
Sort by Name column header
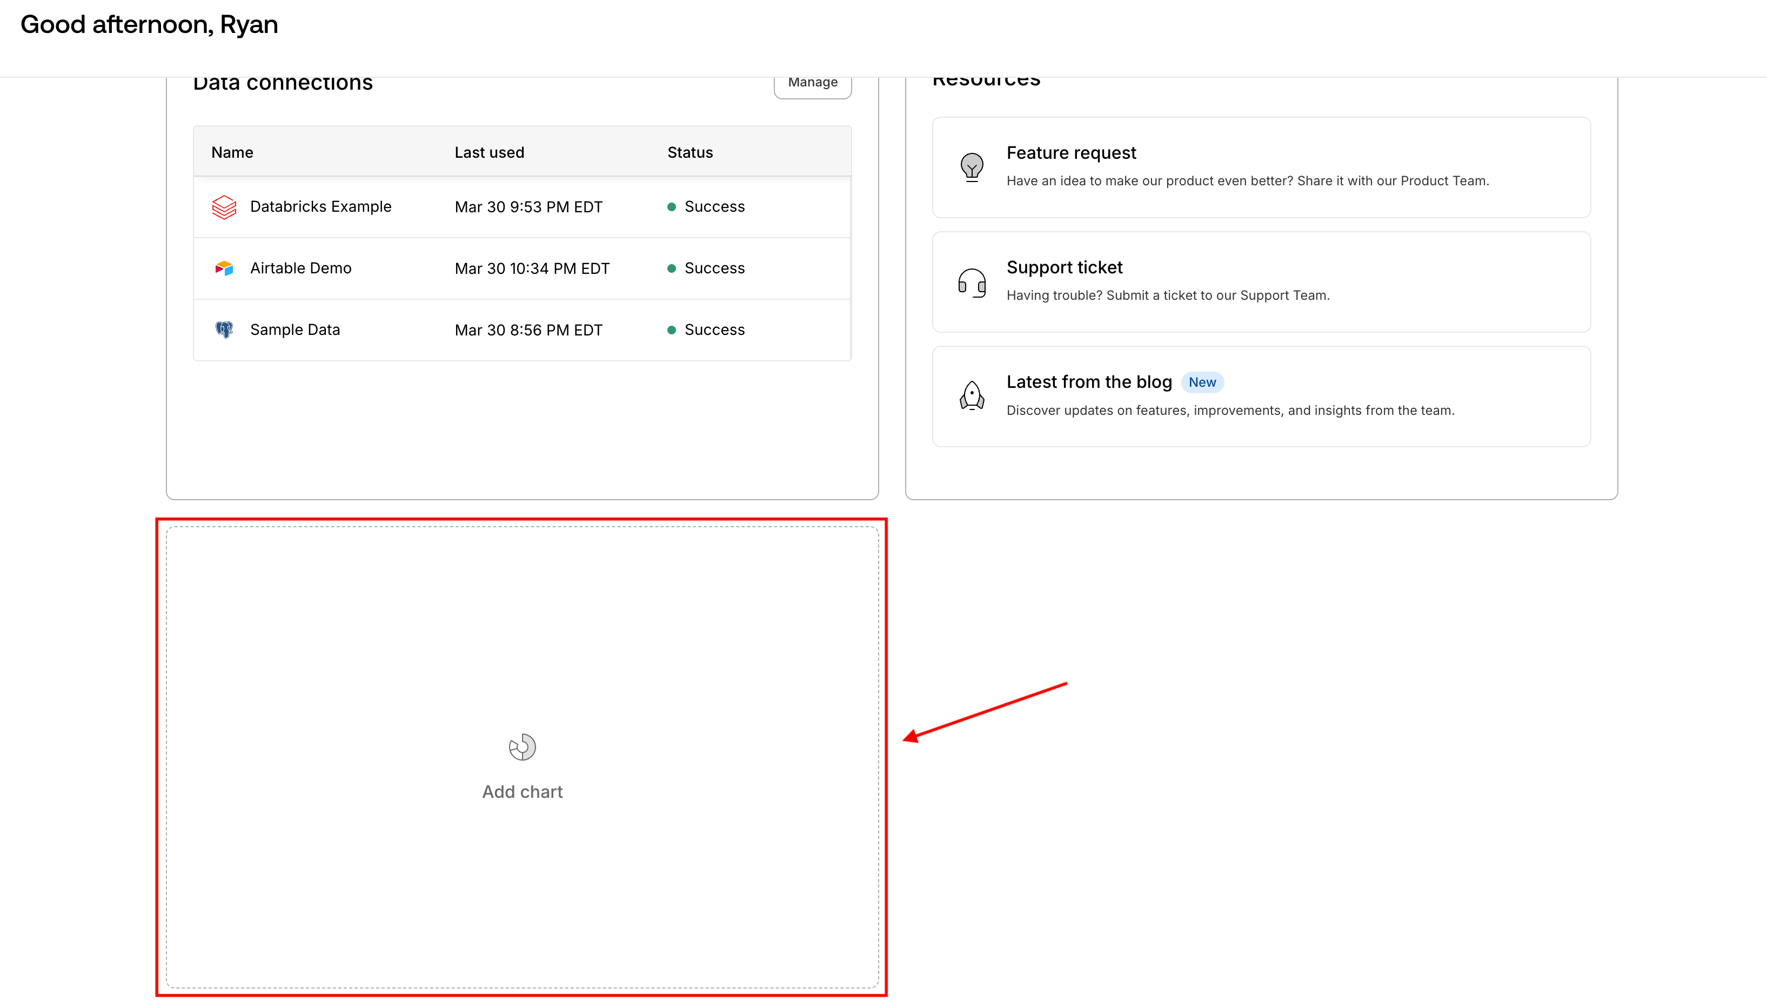[232, 152]
